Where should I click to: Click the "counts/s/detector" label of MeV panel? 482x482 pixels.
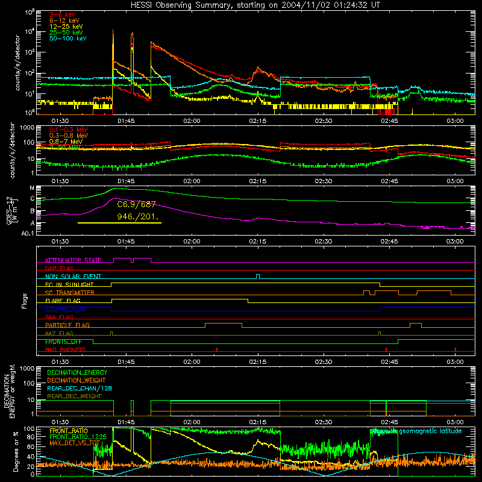click(12, 150)
